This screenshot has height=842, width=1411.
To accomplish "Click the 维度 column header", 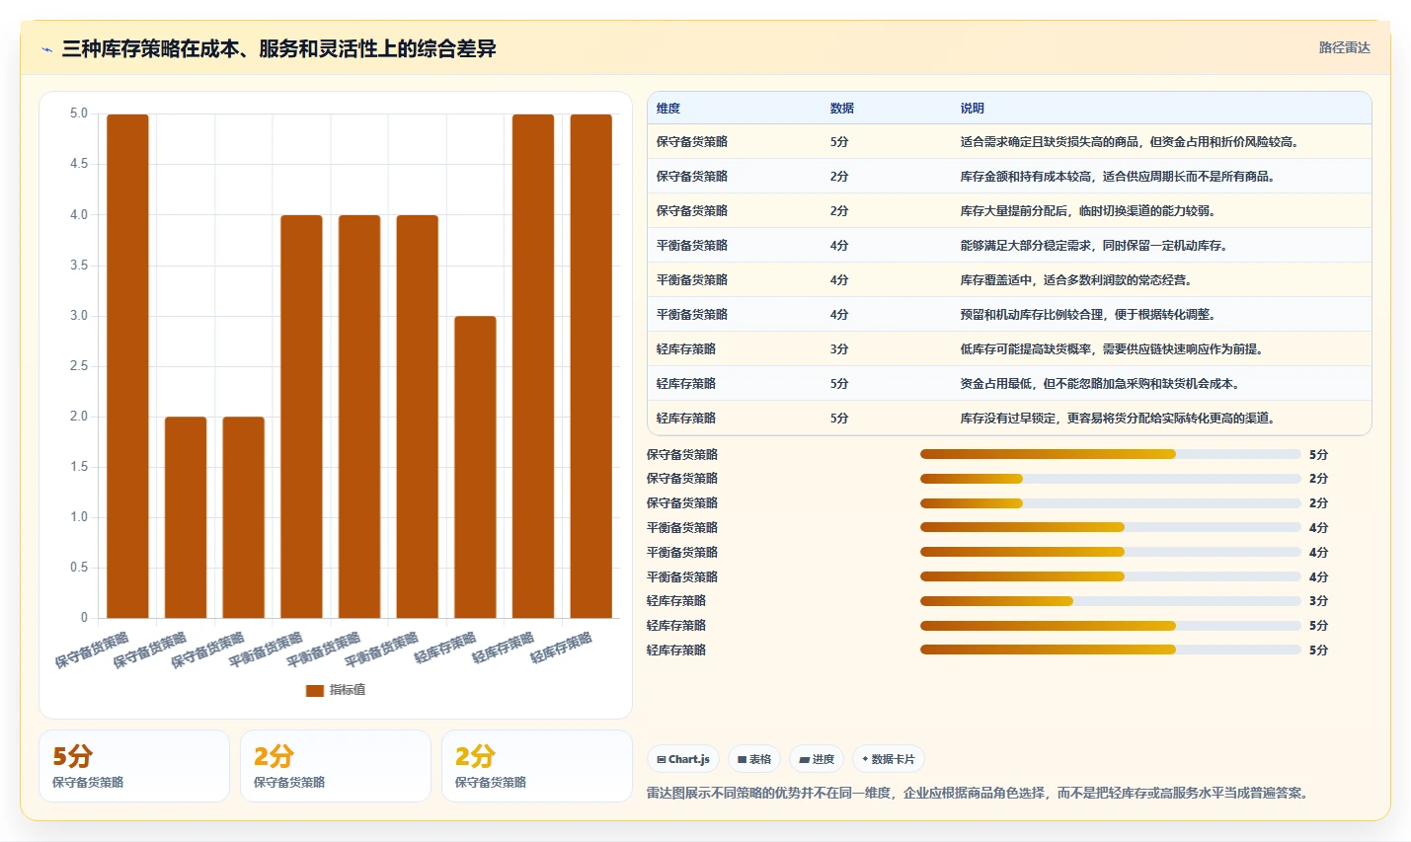I will pos(668,109).
